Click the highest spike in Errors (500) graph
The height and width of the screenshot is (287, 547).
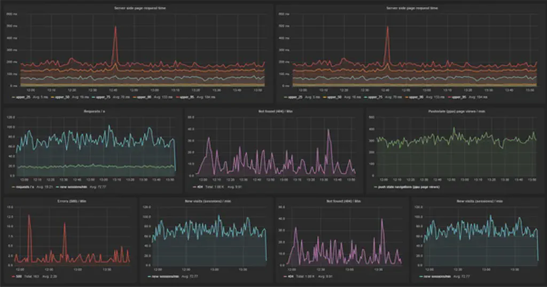[x=29, y=216]
